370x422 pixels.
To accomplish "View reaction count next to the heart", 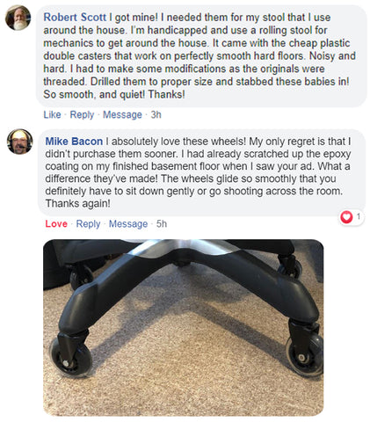I will click(358, 216).
